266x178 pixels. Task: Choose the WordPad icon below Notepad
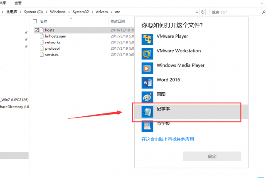point(147,126)
